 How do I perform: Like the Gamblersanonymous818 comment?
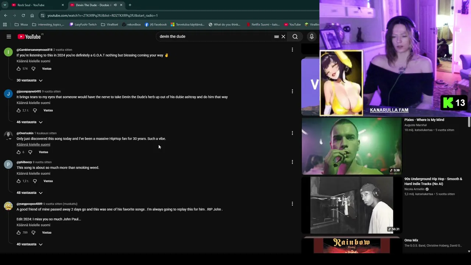point(19,68)
